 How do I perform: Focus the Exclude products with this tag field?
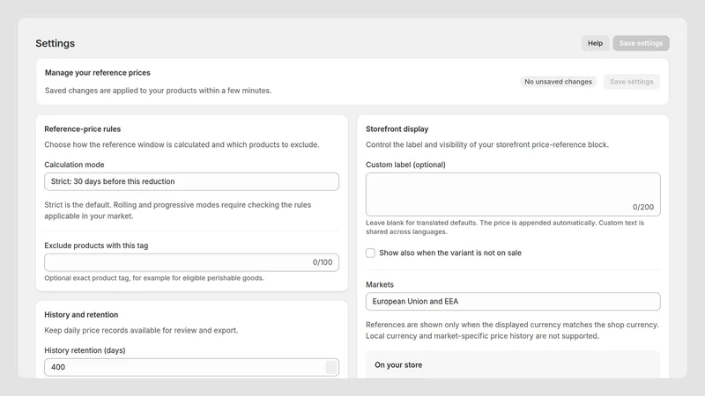191,262
